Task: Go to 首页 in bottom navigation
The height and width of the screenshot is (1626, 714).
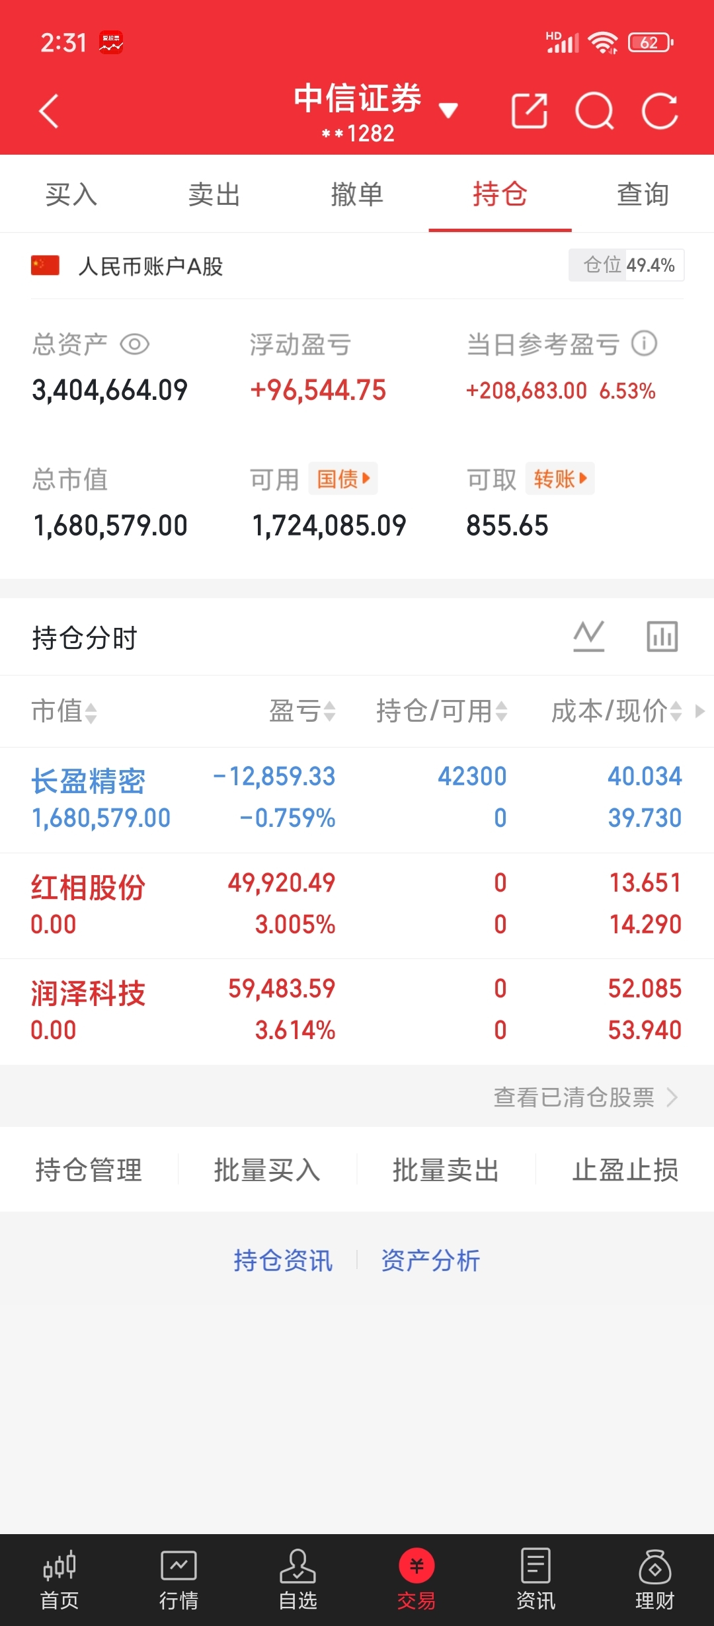Action: 59,1581
